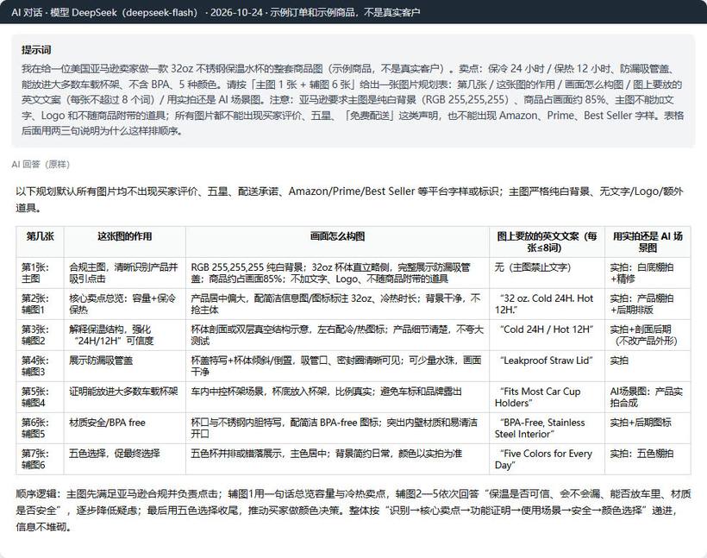Click column header '图上要放的英文文案'
The image size is (707, 558).
point(547,241)
